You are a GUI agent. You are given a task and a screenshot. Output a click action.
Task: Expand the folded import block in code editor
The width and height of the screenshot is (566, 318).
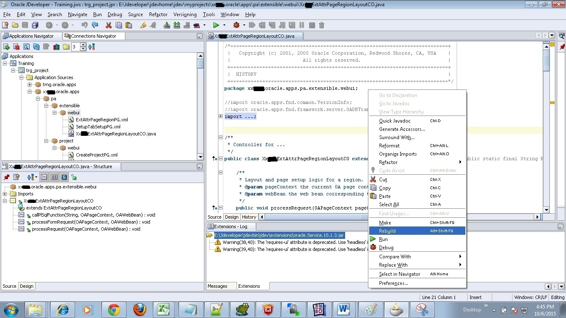pos(221,116)
